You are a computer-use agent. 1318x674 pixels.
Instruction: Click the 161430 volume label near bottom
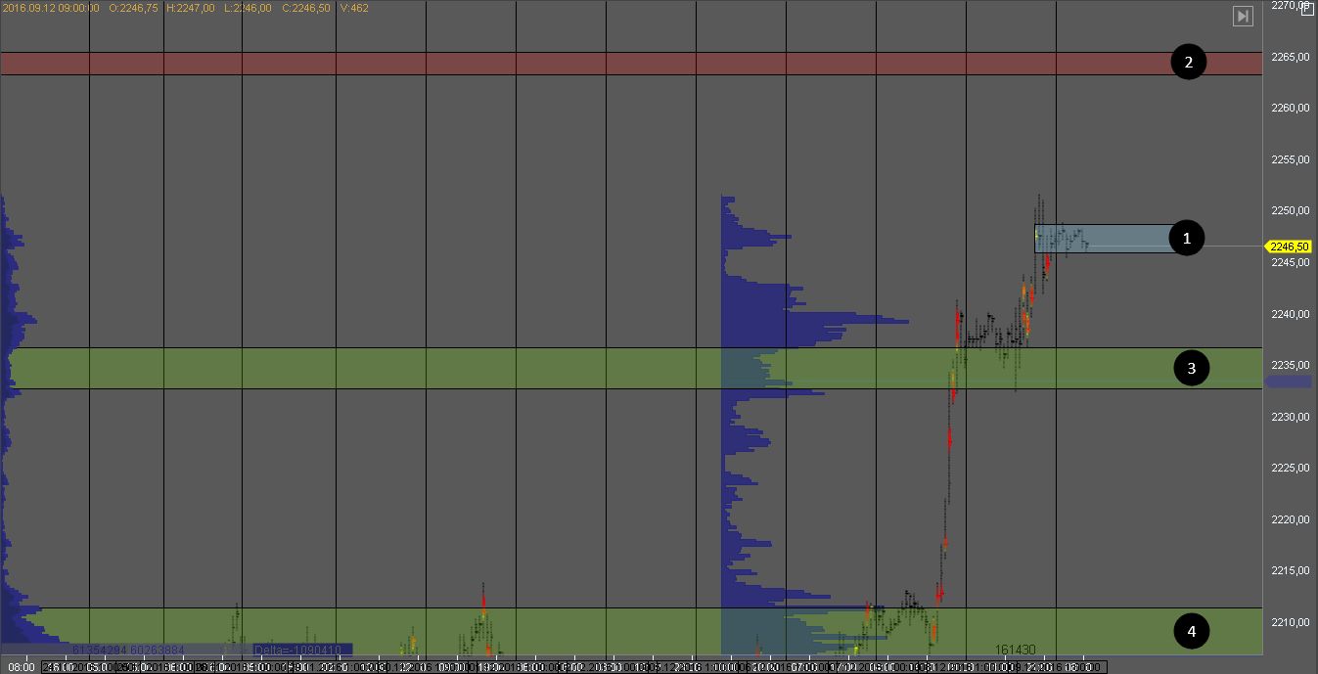click(x=1015, y=650)
